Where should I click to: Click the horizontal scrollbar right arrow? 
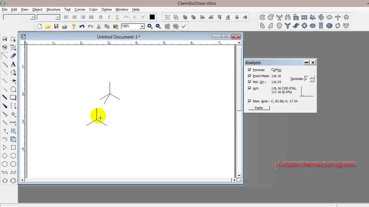coord(234,180)
